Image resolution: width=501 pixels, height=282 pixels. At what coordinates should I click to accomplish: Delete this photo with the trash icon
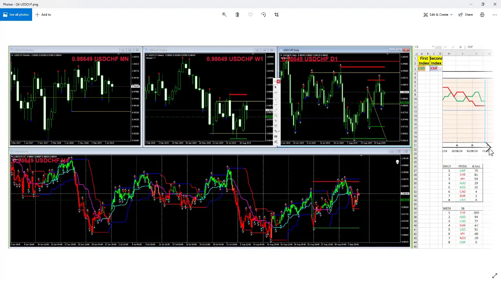pyautogui.click(x=237, y=14)
